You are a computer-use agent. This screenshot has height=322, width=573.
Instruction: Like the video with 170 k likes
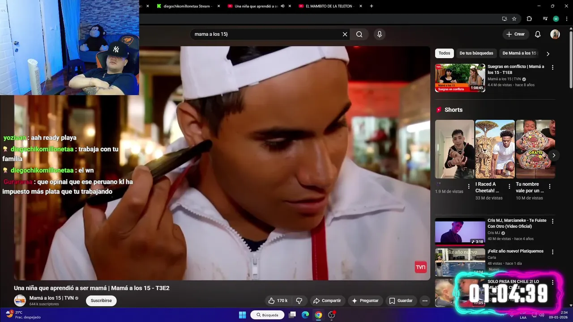tap(278, 301)
